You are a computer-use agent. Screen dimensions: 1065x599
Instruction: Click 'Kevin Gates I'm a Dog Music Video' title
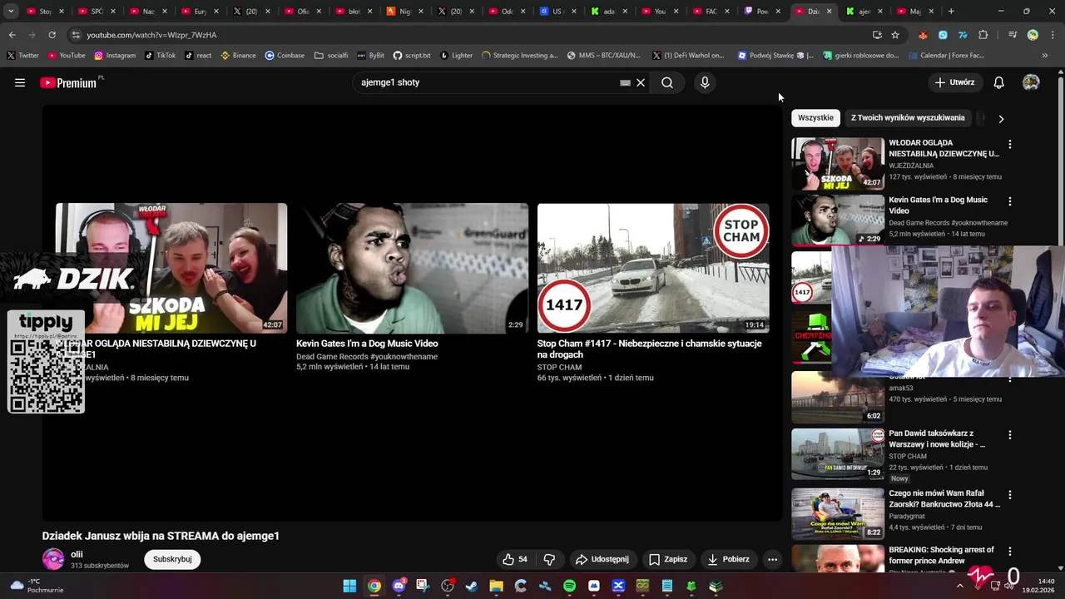[367, 344]
